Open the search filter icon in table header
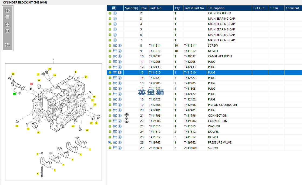This screenshot has height=185, width=302. [114, 8]
